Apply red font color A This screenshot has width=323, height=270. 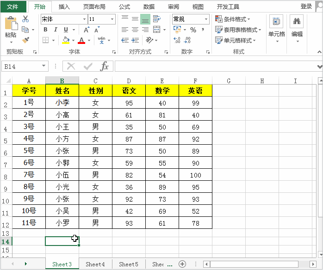click(x=81, y=40)
